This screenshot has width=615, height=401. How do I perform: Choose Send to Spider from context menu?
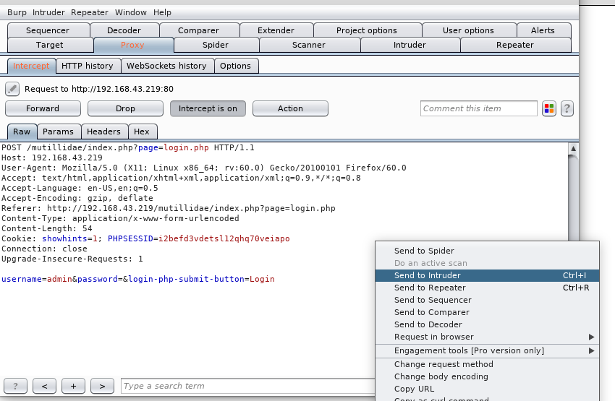[x=487, y=251]
